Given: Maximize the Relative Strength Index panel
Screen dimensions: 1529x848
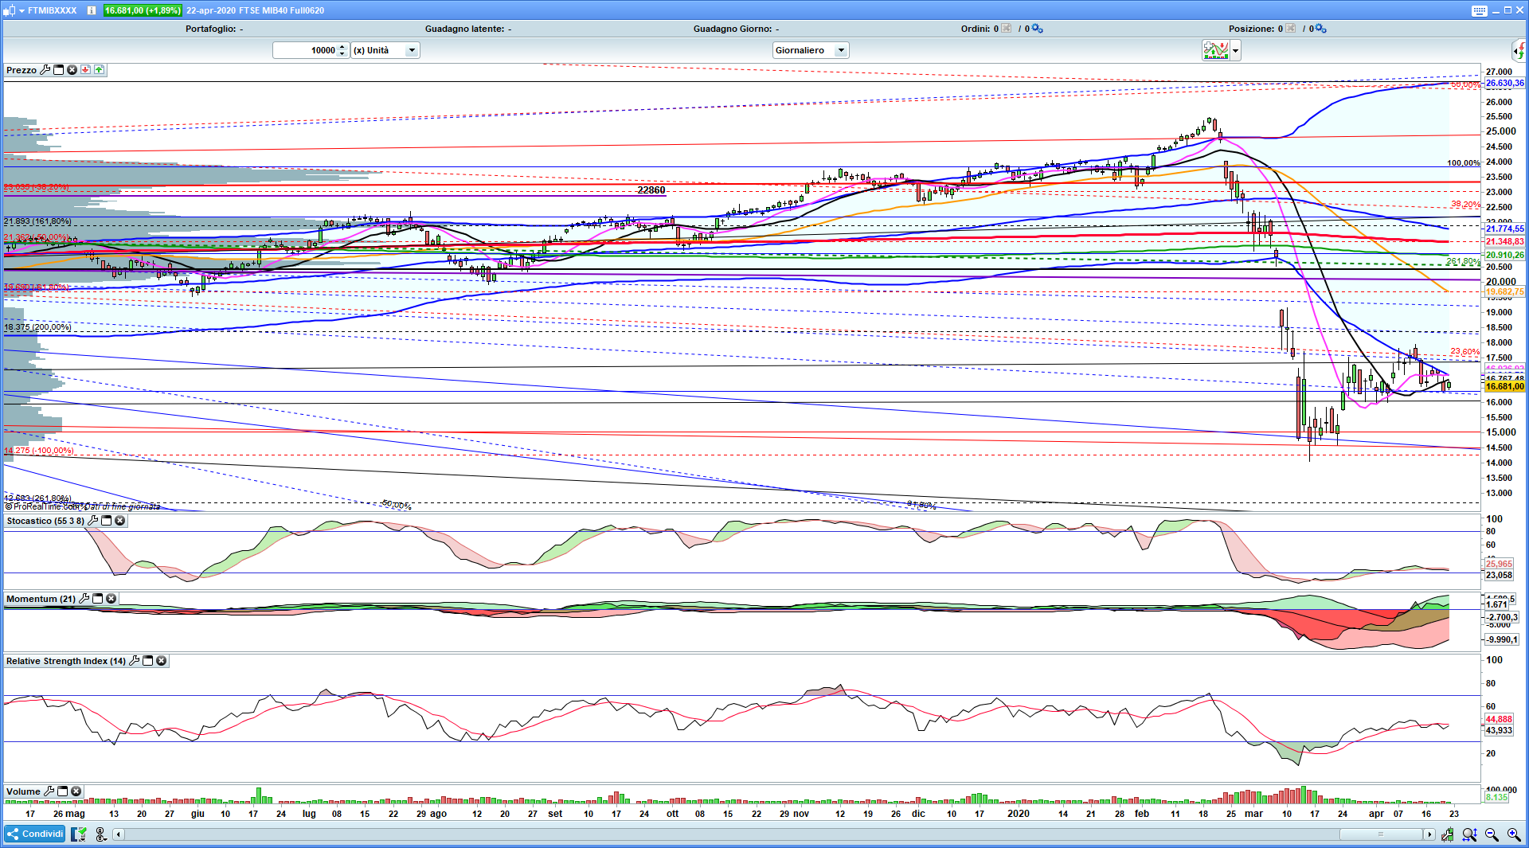Looking at the screenshot, I should tap(147, 661).
